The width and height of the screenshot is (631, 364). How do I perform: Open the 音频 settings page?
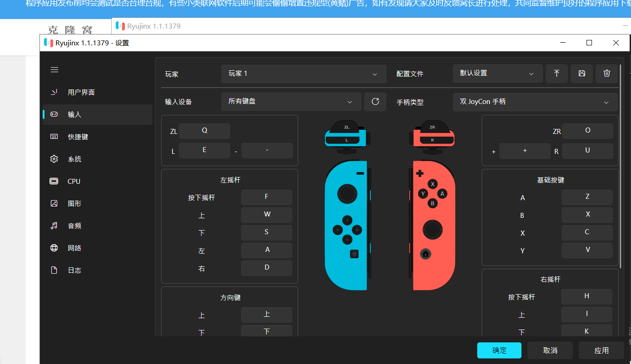(98, 226)
